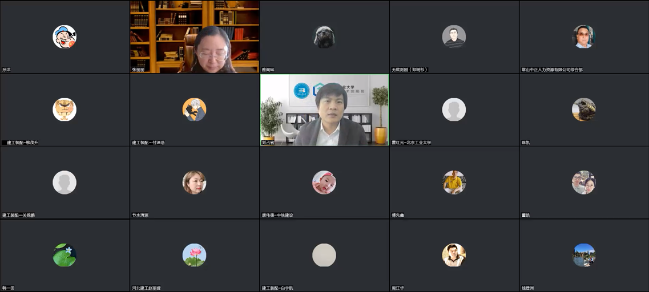Select the active speaker video with green border

tap(324, 109)
